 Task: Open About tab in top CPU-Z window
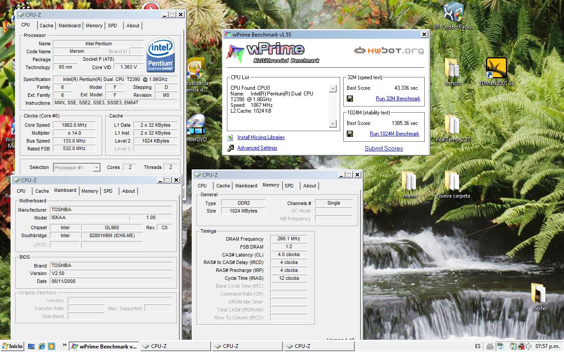click(x=133, y=26)
